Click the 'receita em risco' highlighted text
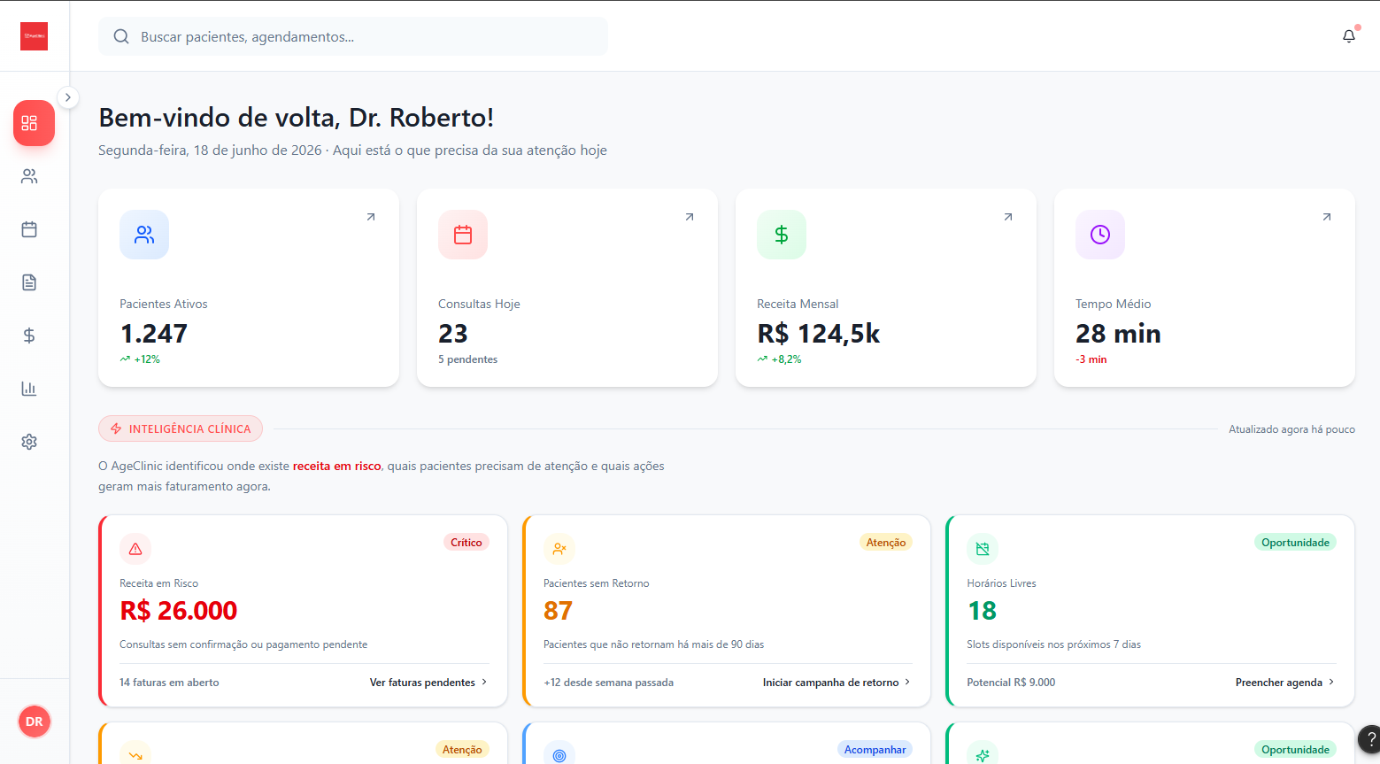The width and height of the screenshot is (1380, 764). click(337, 466)
